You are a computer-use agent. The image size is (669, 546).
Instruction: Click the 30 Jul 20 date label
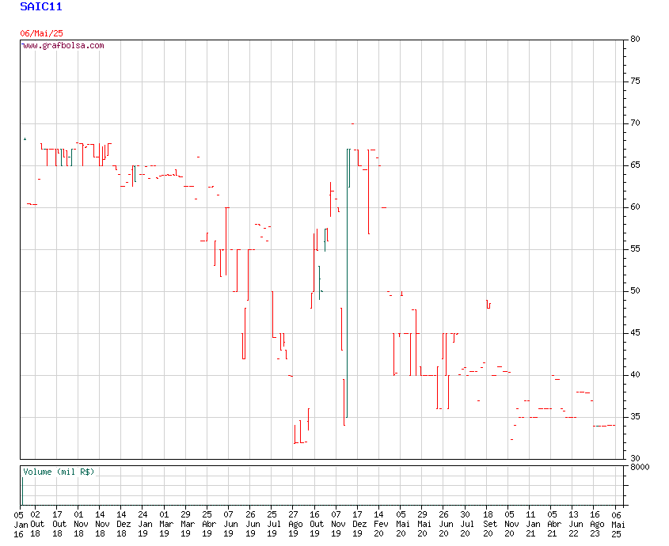pos(466,525)
